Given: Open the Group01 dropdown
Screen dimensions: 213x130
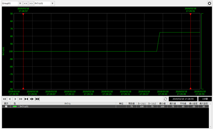Looking at the screenshot, I should pyautogui.click(x=12, y=3).
